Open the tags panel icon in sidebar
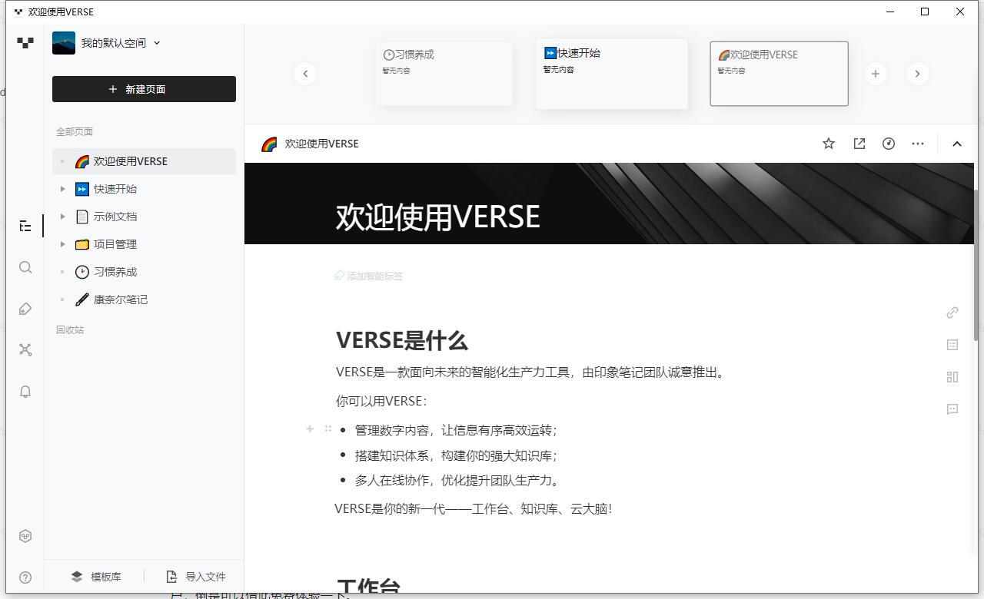The height and width of the screenshot is (599, 984). click(25, 309)
